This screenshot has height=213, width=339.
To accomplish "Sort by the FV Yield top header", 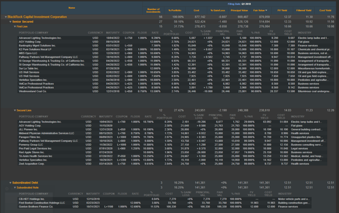I will [x=282, y=10].
